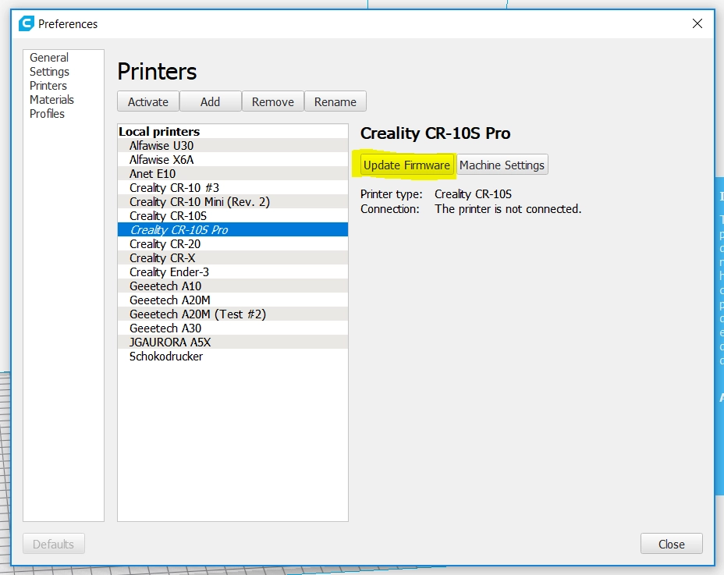Screen dimensions: 724x575
Task: Open the Settings preferences page
Action: point(49,72)
